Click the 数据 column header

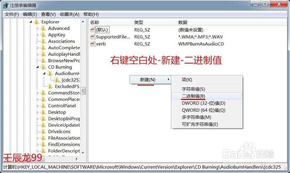tap(229, 22)
